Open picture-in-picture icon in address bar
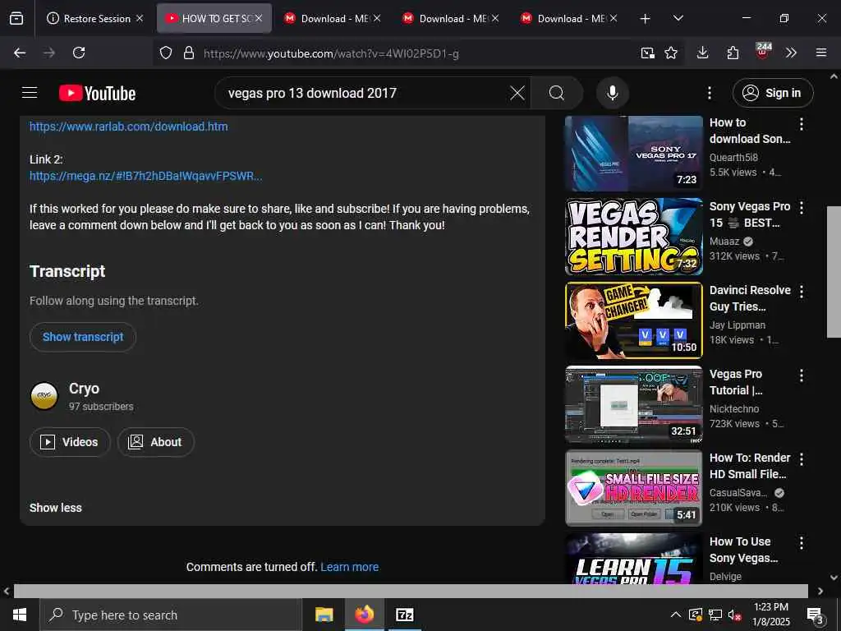Viewport: 841px width, 631px height. click(x=648, y=53)
